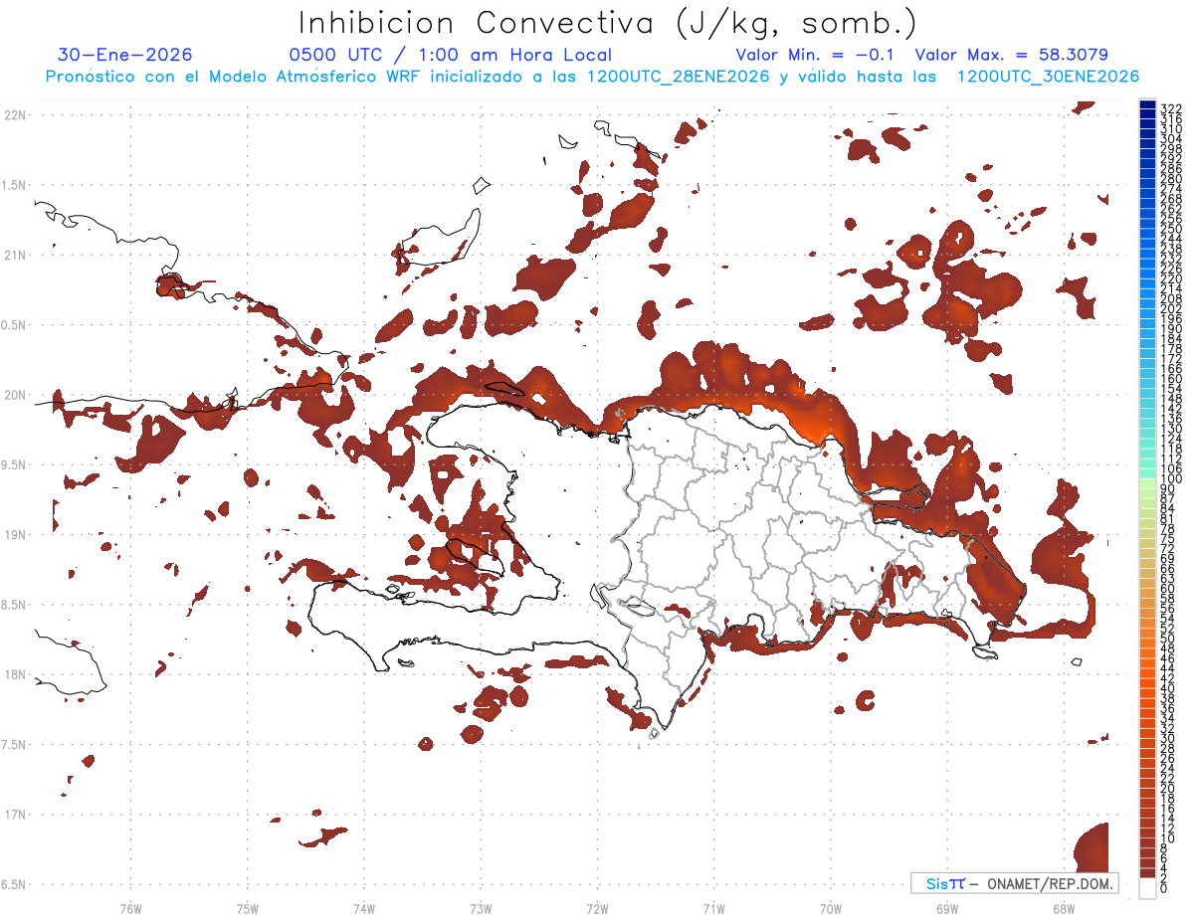Click the '322' colorbar label
1194x922 pixels.
click(1170, 107)
